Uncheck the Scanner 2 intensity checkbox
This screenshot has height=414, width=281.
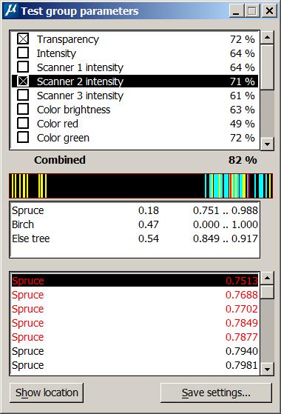coord(23,81)
